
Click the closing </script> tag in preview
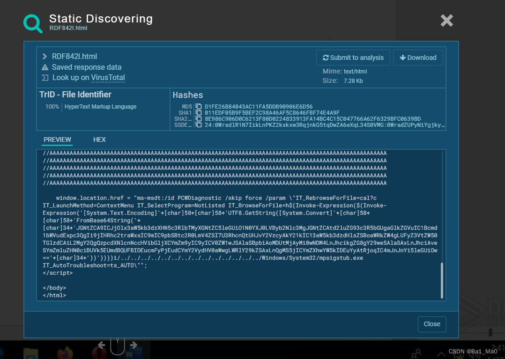coord(58,273)
